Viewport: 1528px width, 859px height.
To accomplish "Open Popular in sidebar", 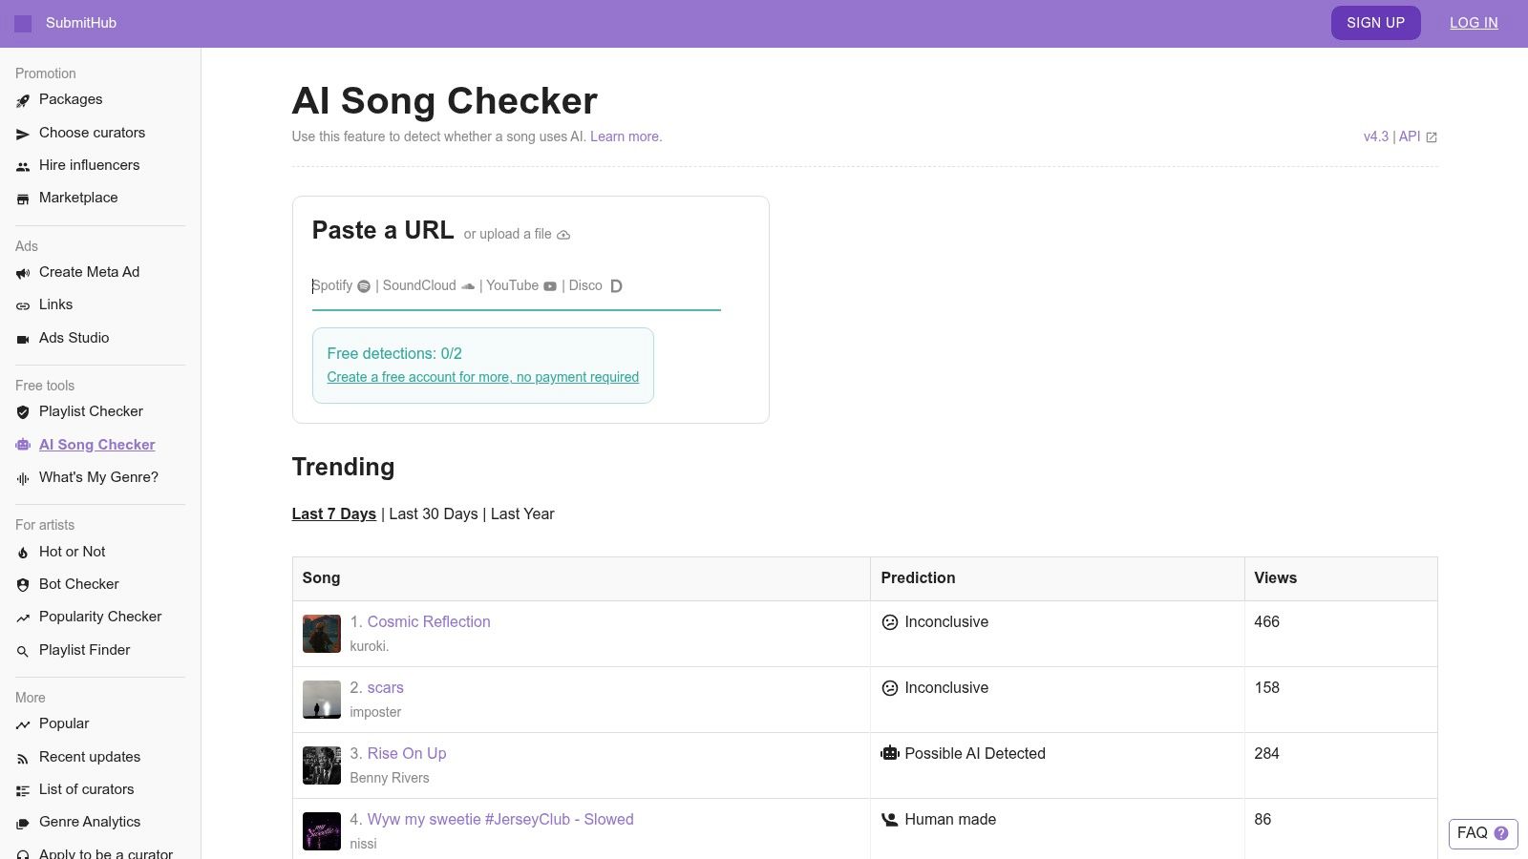I will (64, 723).
